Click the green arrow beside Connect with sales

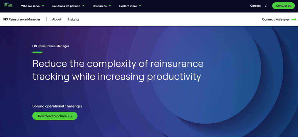point(294,19)
